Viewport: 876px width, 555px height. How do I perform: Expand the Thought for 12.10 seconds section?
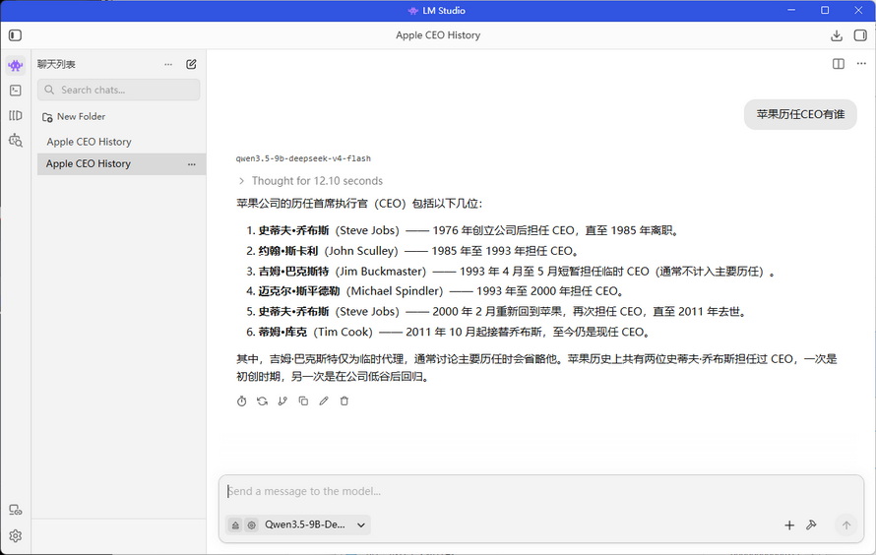pyautogui.click(x=311, y=181)
